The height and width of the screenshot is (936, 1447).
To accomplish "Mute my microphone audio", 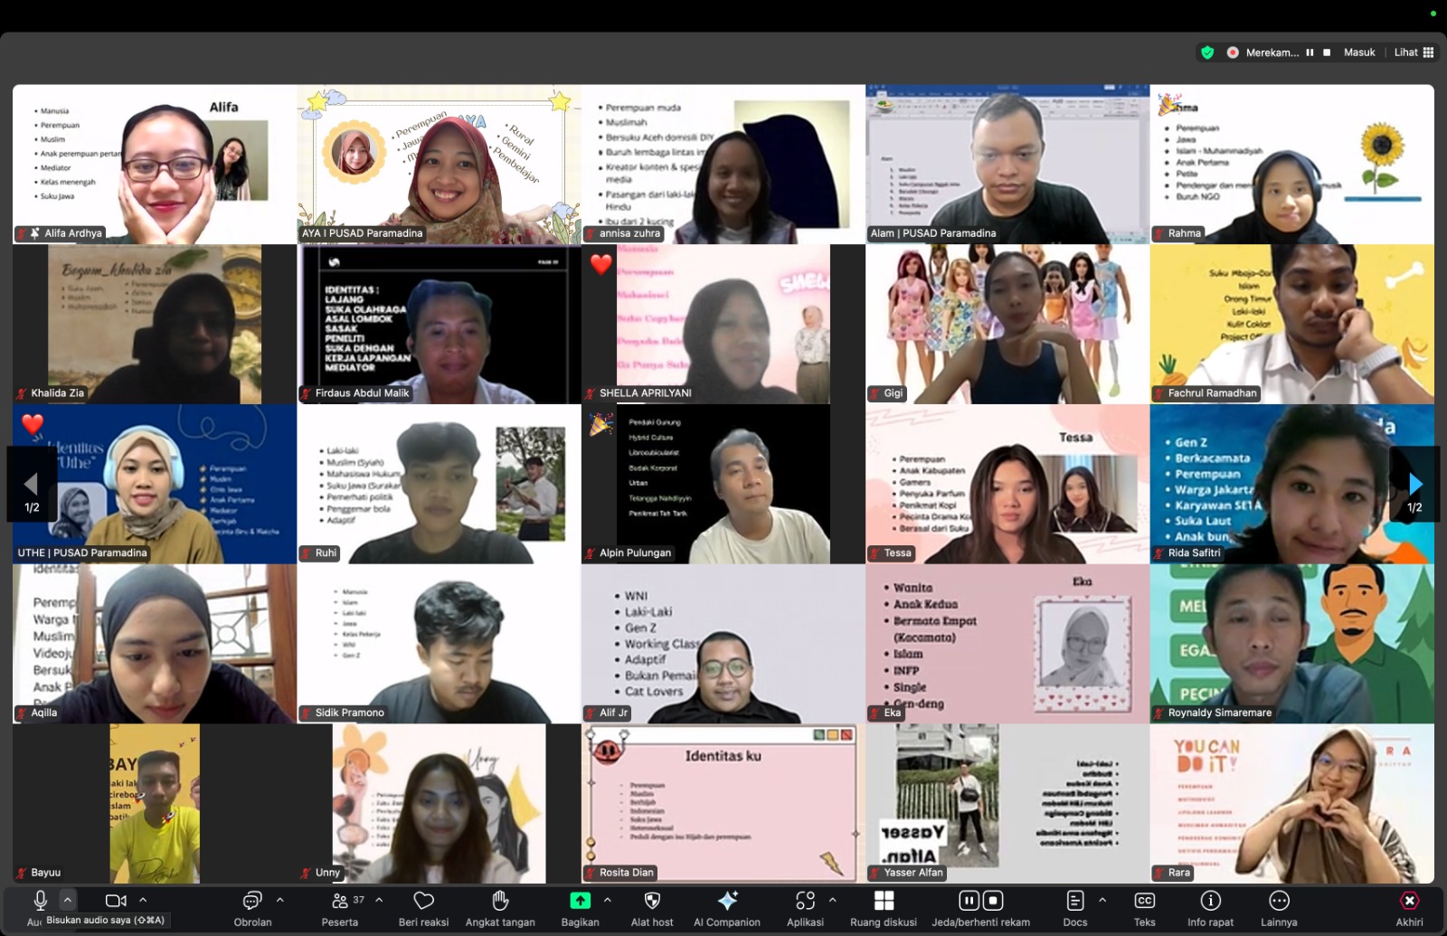I will click(x=40, y=900).
